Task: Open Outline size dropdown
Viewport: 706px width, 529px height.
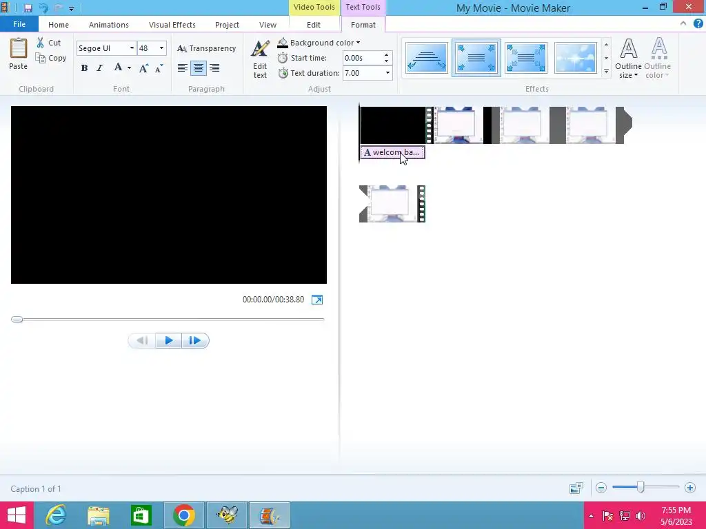Action: point(628,59)
